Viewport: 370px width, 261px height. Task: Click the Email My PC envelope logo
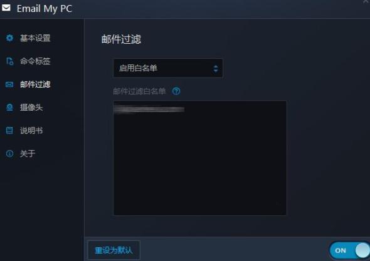(6, 8)
